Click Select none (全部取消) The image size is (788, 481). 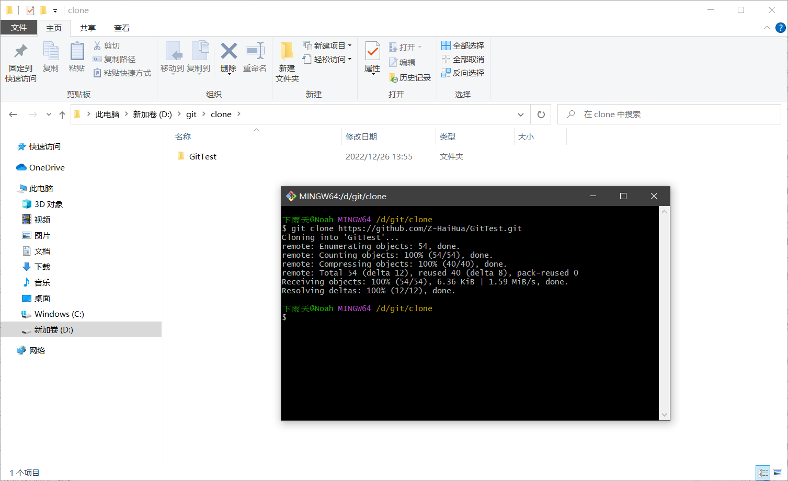[x=463, y=60]
